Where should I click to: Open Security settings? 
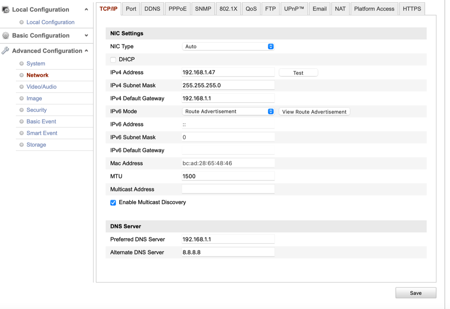click(36, 110)
